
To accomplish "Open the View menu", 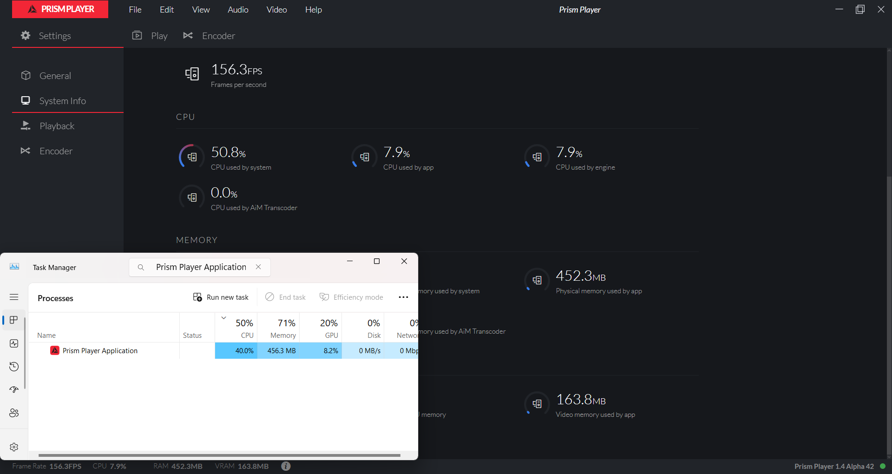I will click(201, 10).
